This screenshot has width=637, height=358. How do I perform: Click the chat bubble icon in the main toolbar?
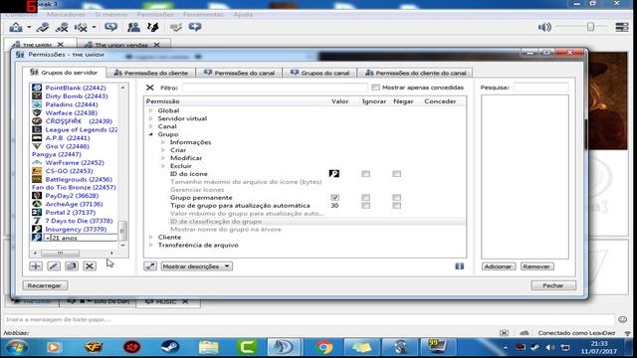pyautogui.click(x=110, y=28)
